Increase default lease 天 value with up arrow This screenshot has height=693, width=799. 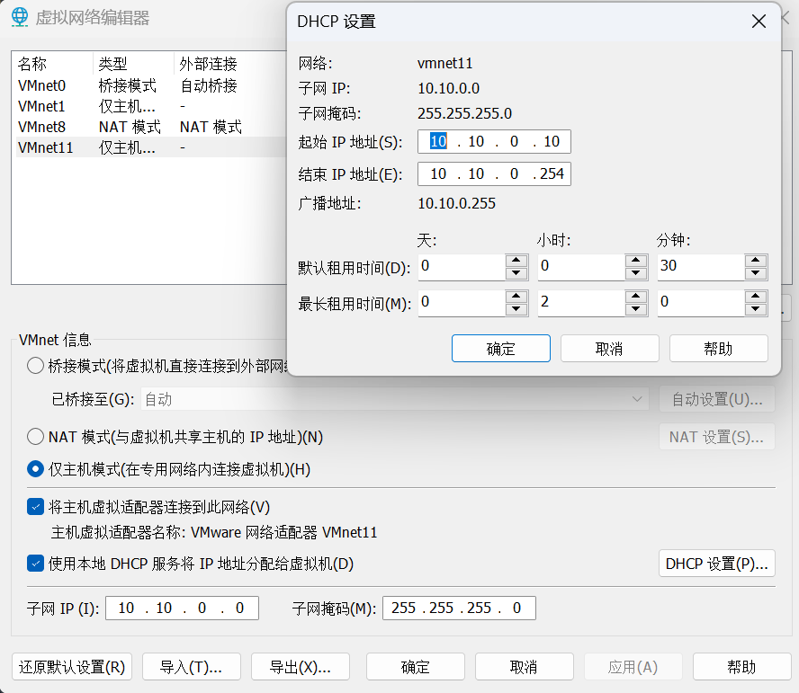(x=516, y=262)
